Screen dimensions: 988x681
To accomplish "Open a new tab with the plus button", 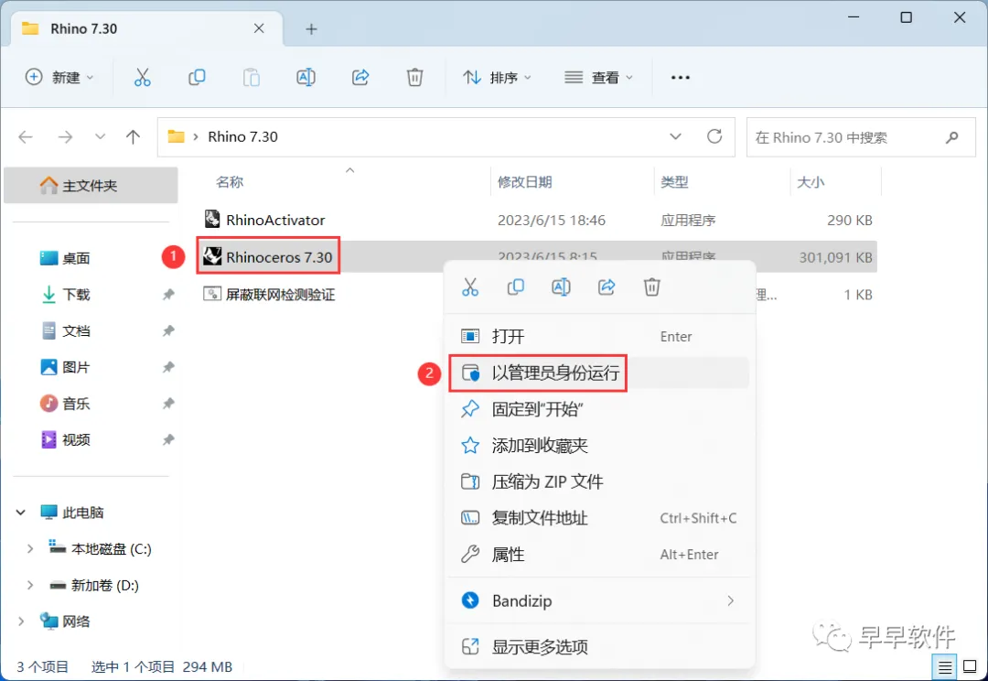I will coord(311,29).
